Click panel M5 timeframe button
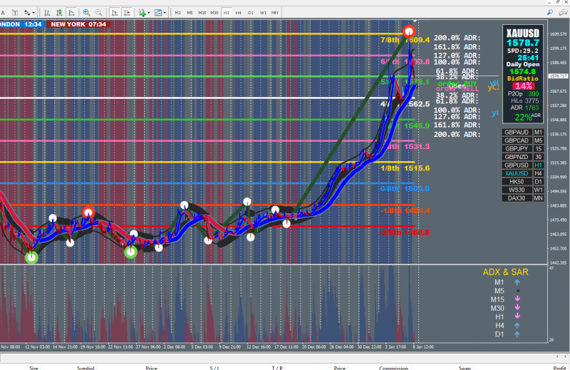 [x=539, y=140]
